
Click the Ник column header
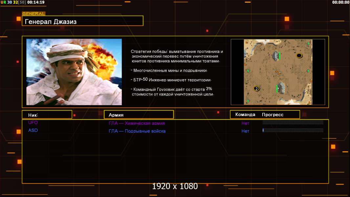click(x=47, y=115)
